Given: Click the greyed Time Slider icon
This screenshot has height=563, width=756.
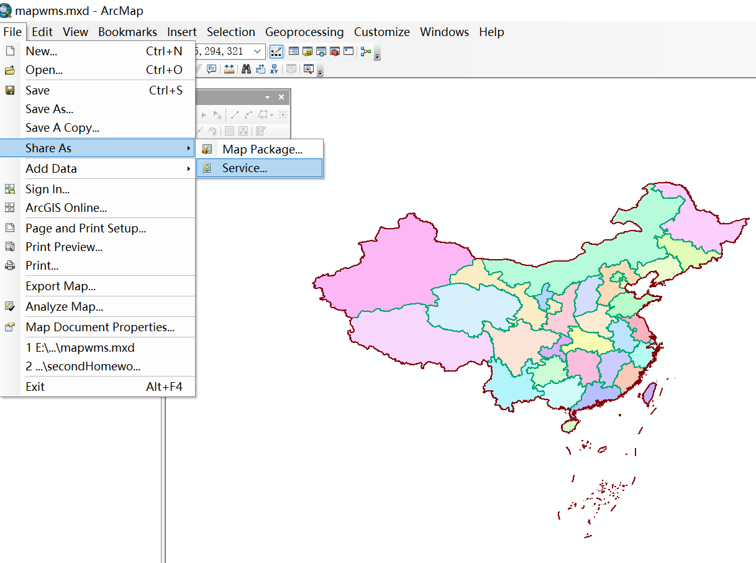Looking at the screenshot, I should tap(291, 69).
